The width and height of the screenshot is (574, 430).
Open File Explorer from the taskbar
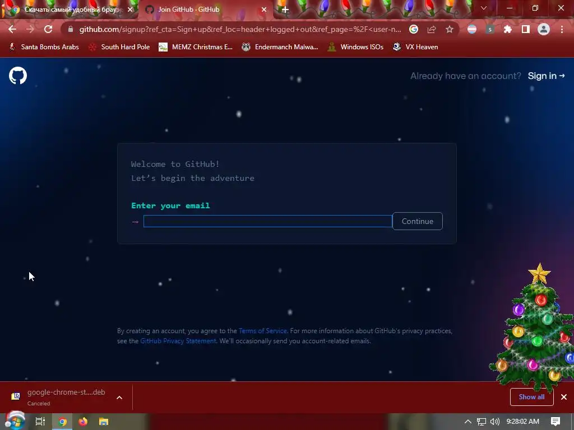pyautogui.click(x=104, y=422)
